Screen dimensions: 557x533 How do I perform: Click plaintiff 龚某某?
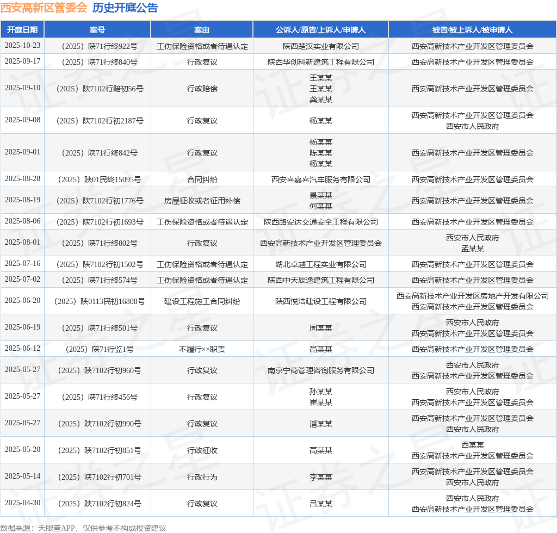tap(321, 100)
